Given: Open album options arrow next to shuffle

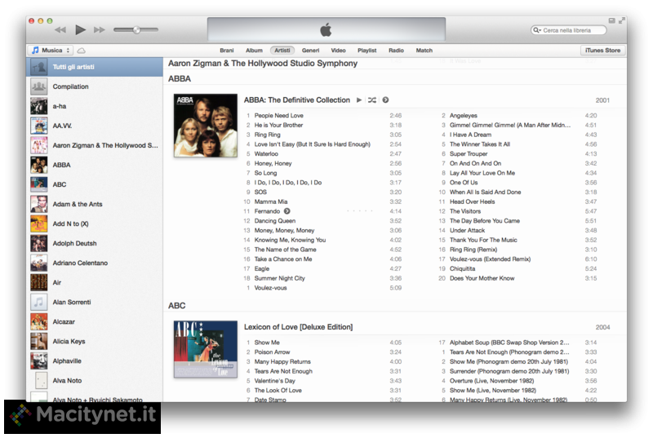Looking at the screenshot, I should tap(385, 100).
